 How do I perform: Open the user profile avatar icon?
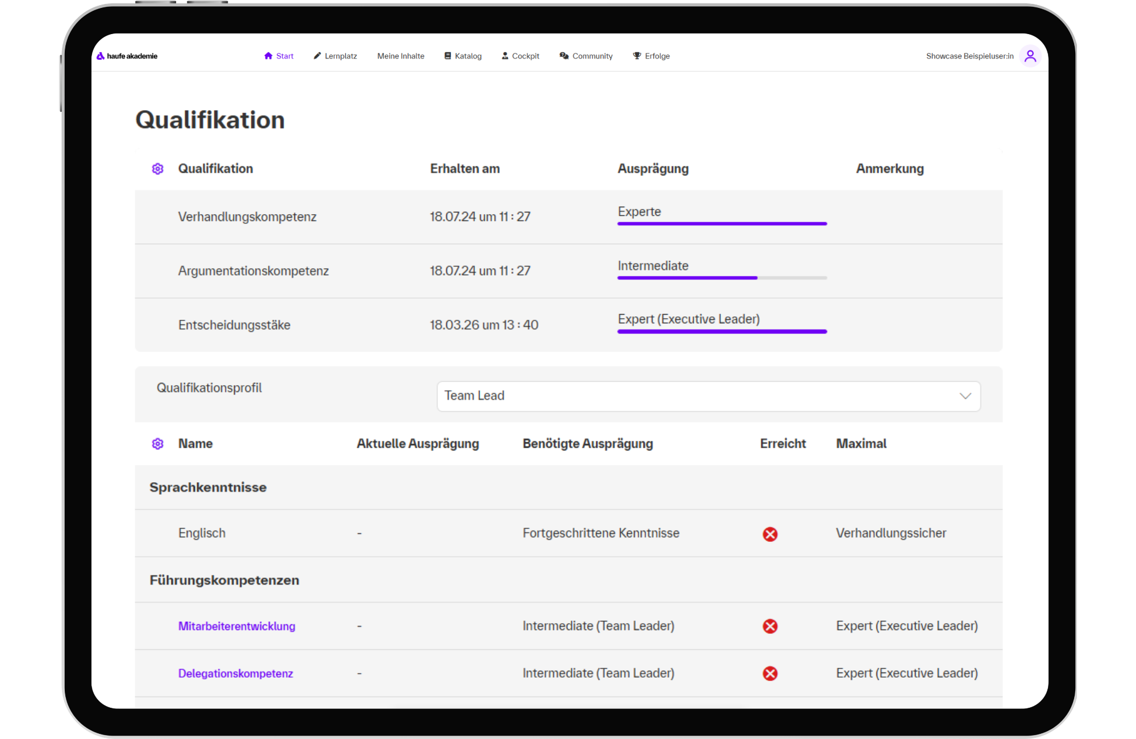(x=1030, y=56)
